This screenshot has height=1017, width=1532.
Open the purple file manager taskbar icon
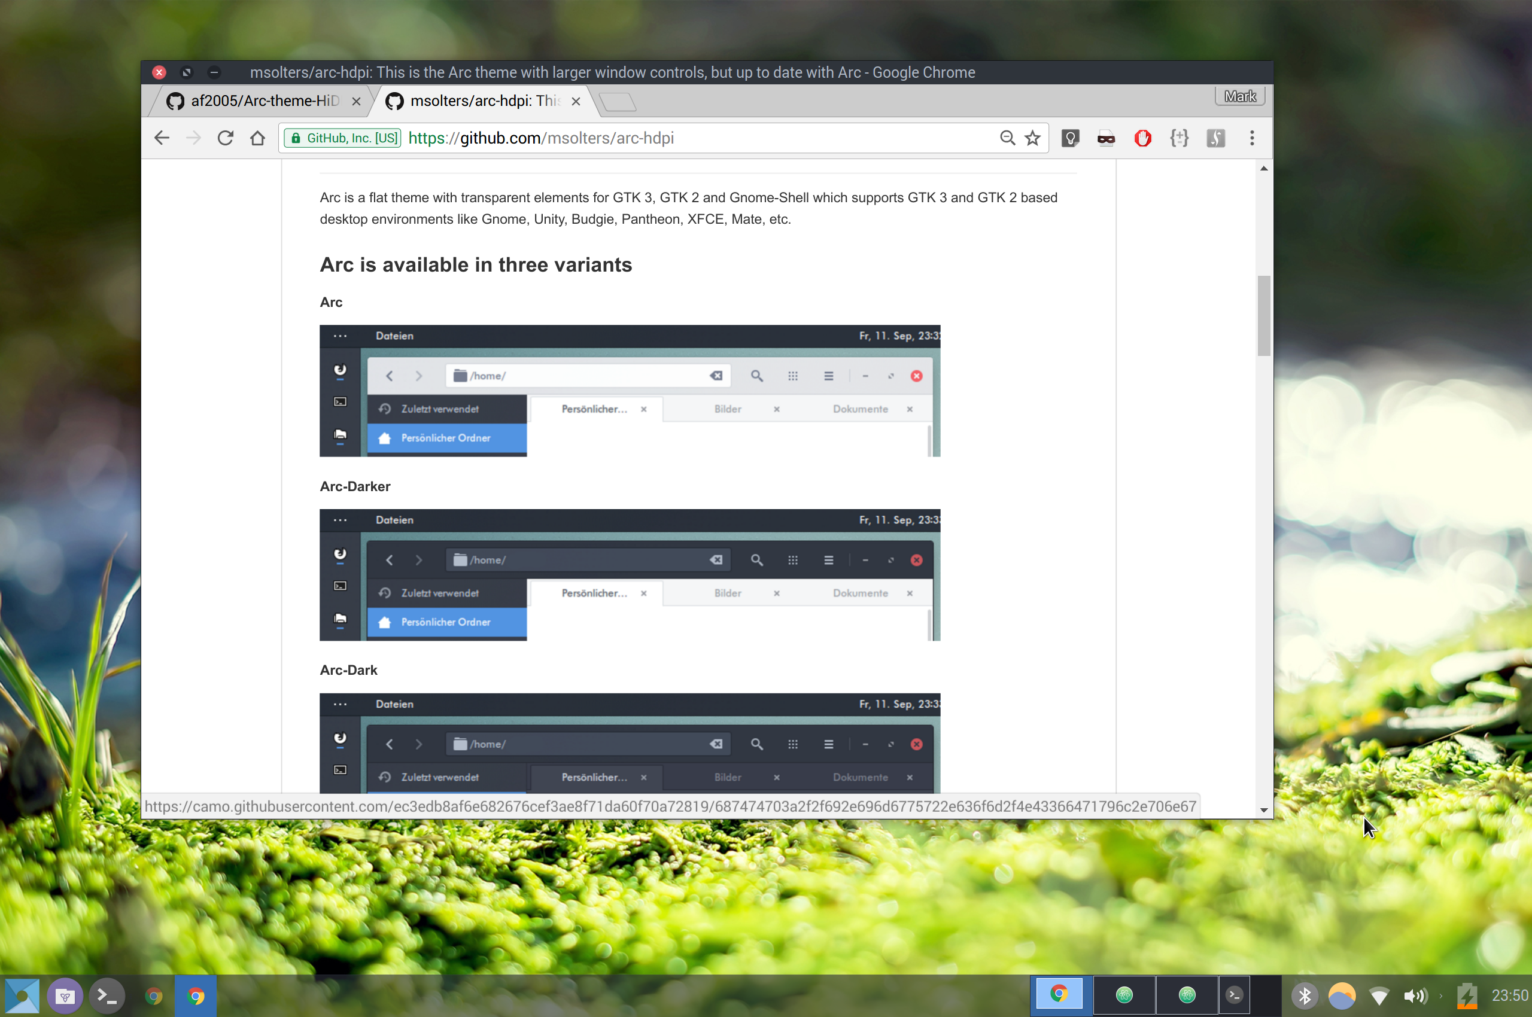65,995
